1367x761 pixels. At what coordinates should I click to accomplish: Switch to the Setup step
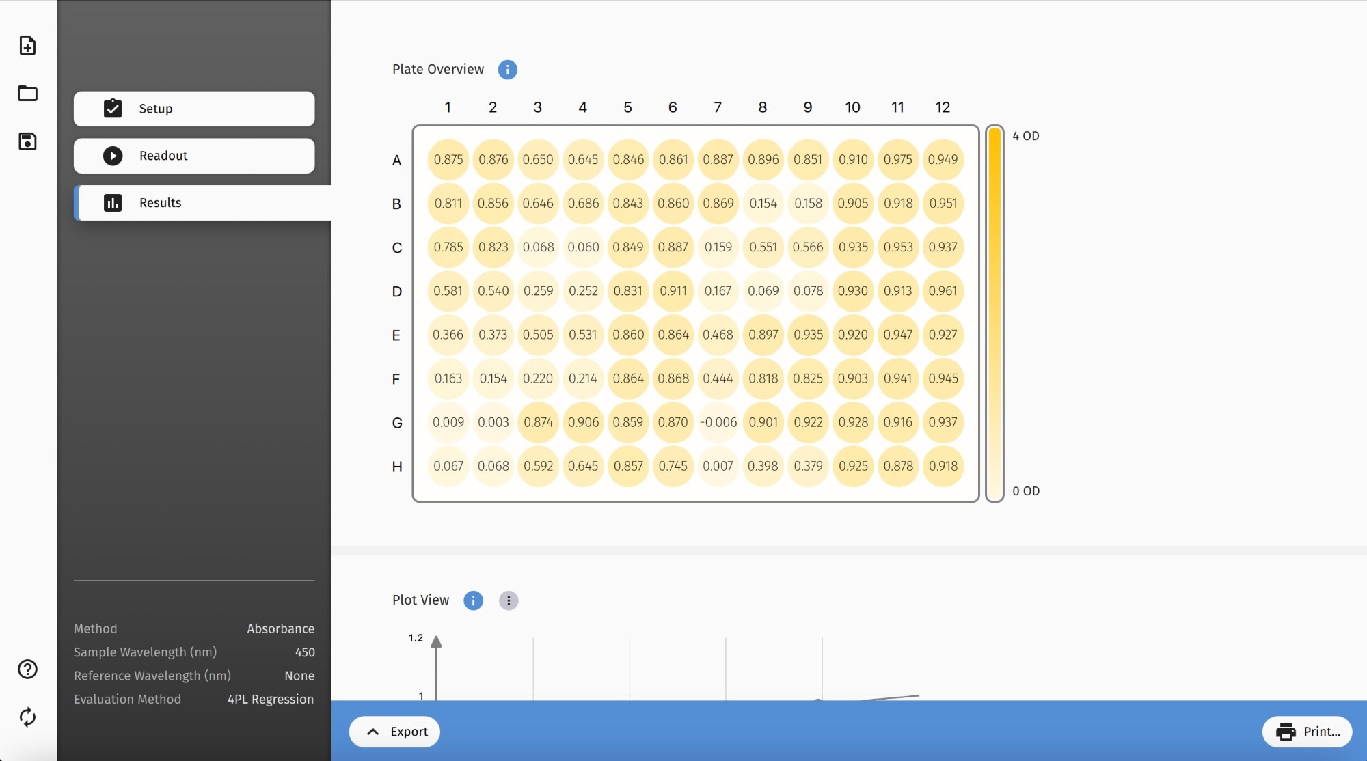point(194,109)
